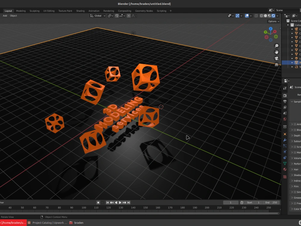
Task: Switch viewport to material preview shading
Action: pos(269,16)
